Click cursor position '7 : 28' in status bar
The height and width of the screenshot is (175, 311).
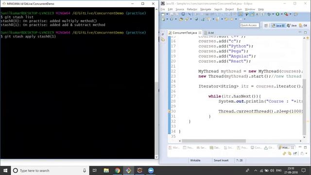click(x=239, y=160)
